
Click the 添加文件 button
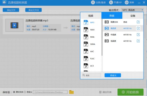[11, 10]
